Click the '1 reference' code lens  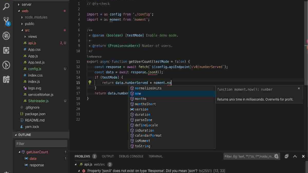(x=94, y=57)
